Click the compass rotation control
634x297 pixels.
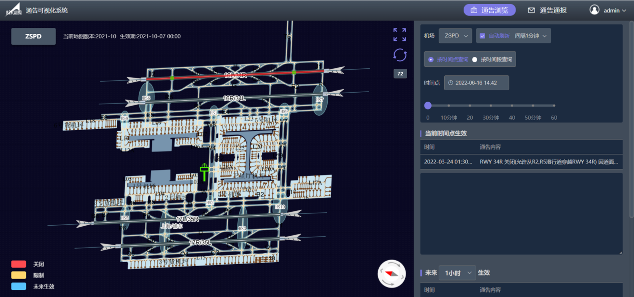392,274
